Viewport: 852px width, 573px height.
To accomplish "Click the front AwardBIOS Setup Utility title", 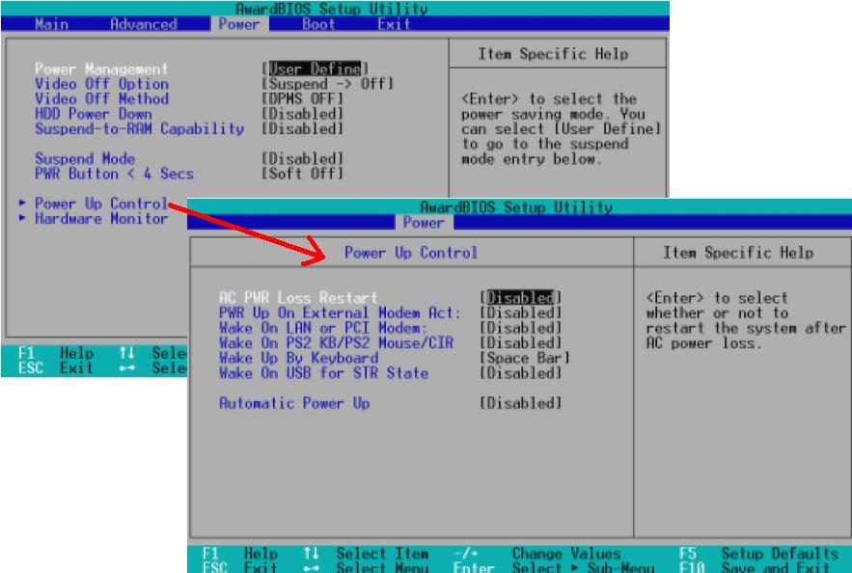I will pyautogui.click(x=515, y=207).
